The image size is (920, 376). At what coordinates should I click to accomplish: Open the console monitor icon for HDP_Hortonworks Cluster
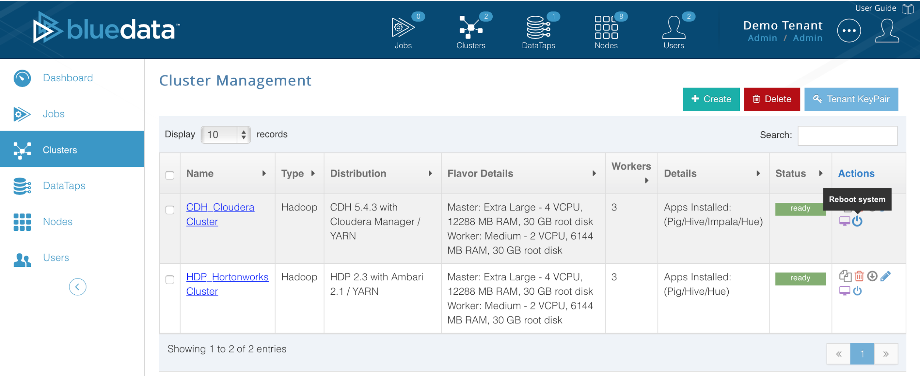point(845,291)
